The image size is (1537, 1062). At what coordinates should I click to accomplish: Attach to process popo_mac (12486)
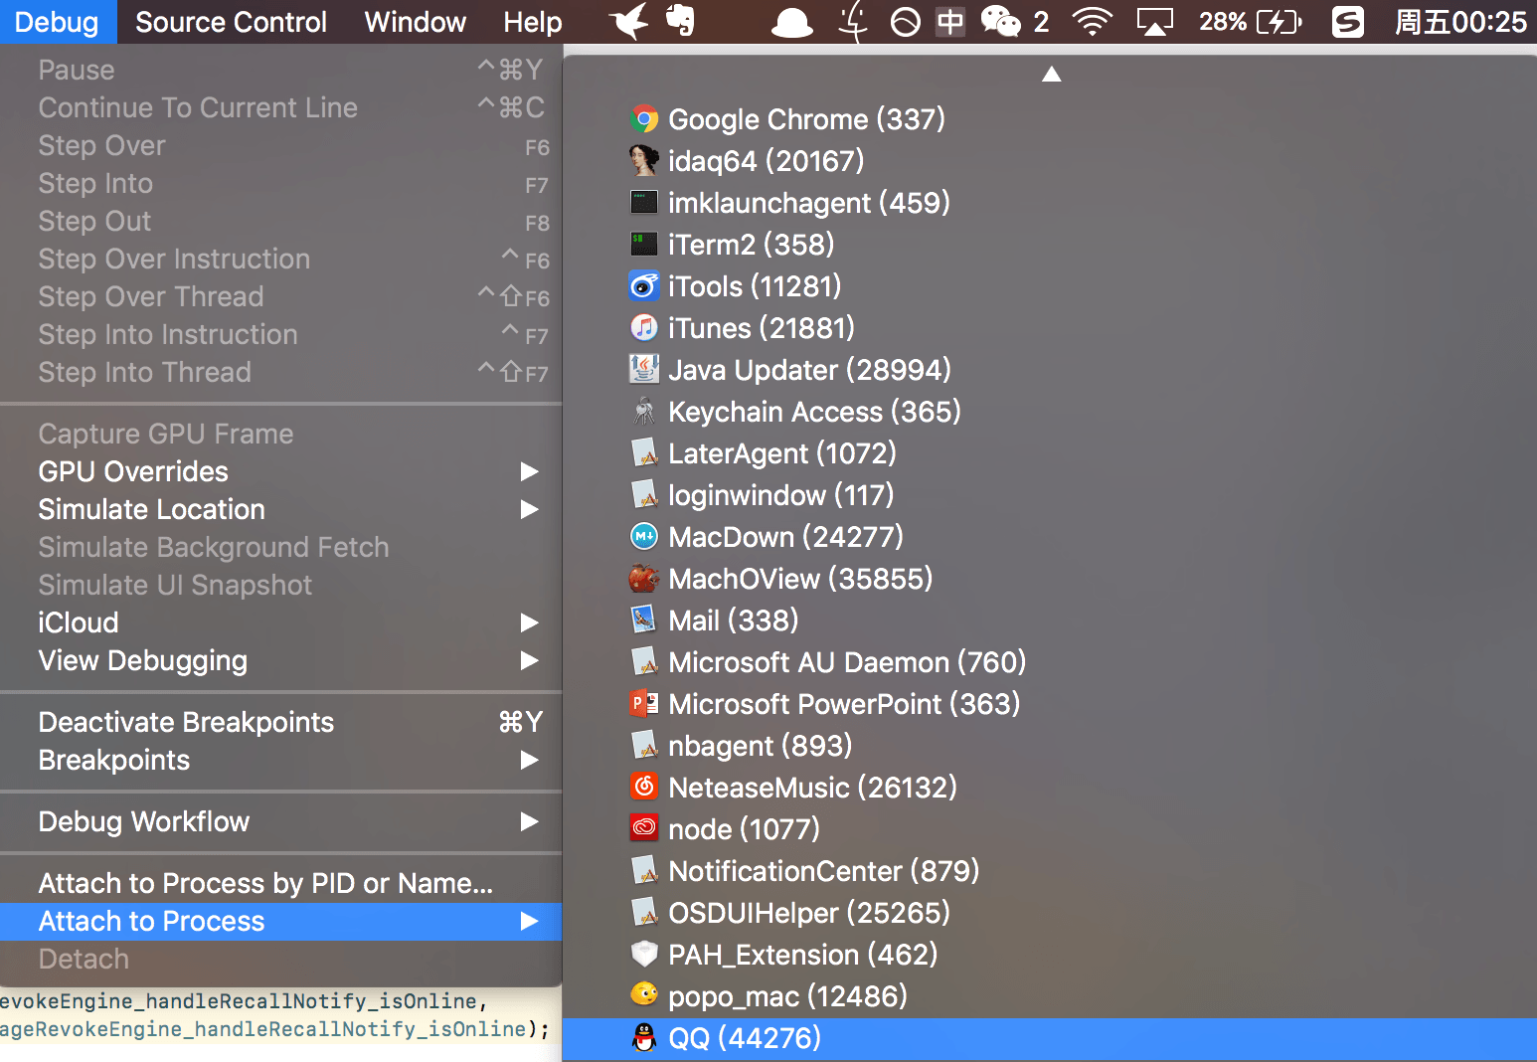[1050, 996]
